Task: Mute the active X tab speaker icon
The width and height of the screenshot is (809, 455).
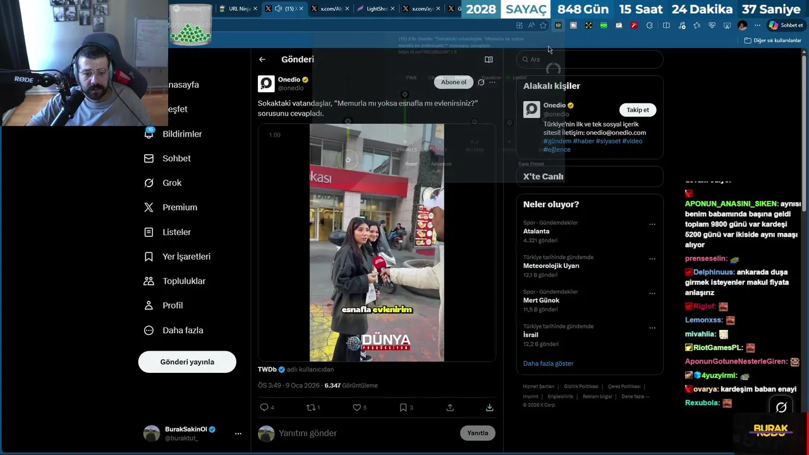Action: (278, 9)
